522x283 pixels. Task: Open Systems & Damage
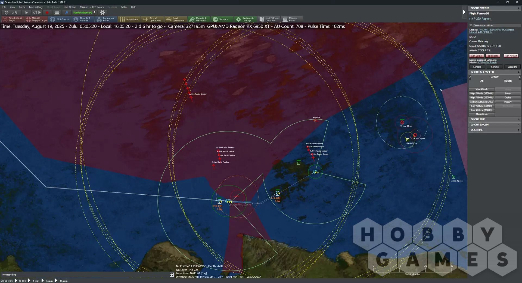pos(245,19)
